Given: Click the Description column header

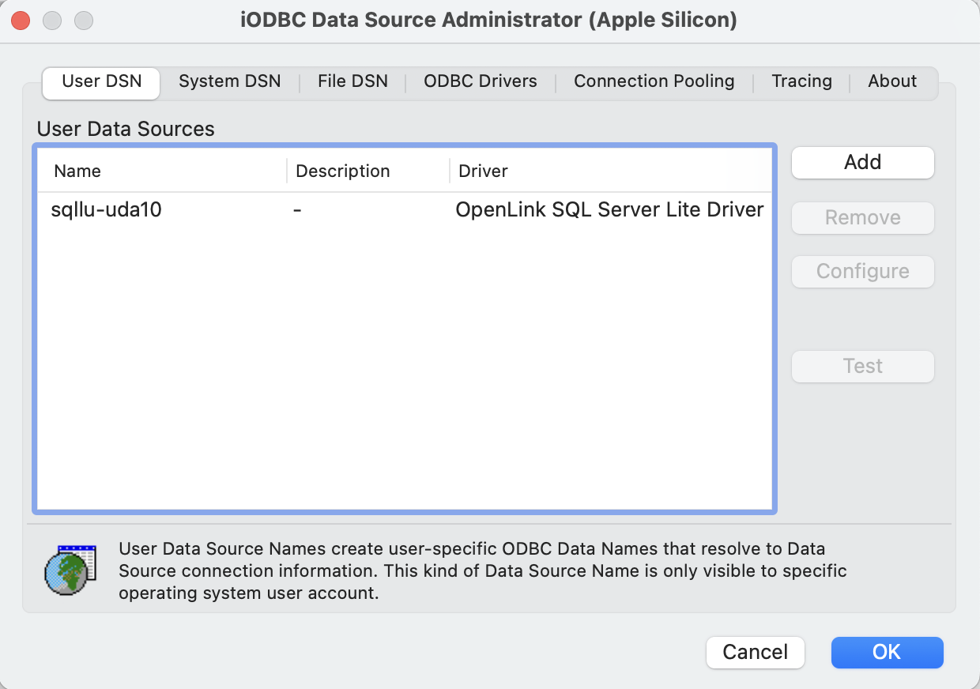Looking at the screenshot, I should (342, 171).
